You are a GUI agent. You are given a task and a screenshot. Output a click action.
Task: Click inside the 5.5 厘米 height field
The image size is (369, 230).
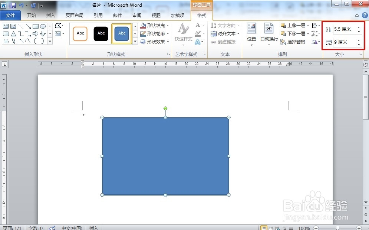(x=345, y=29)
